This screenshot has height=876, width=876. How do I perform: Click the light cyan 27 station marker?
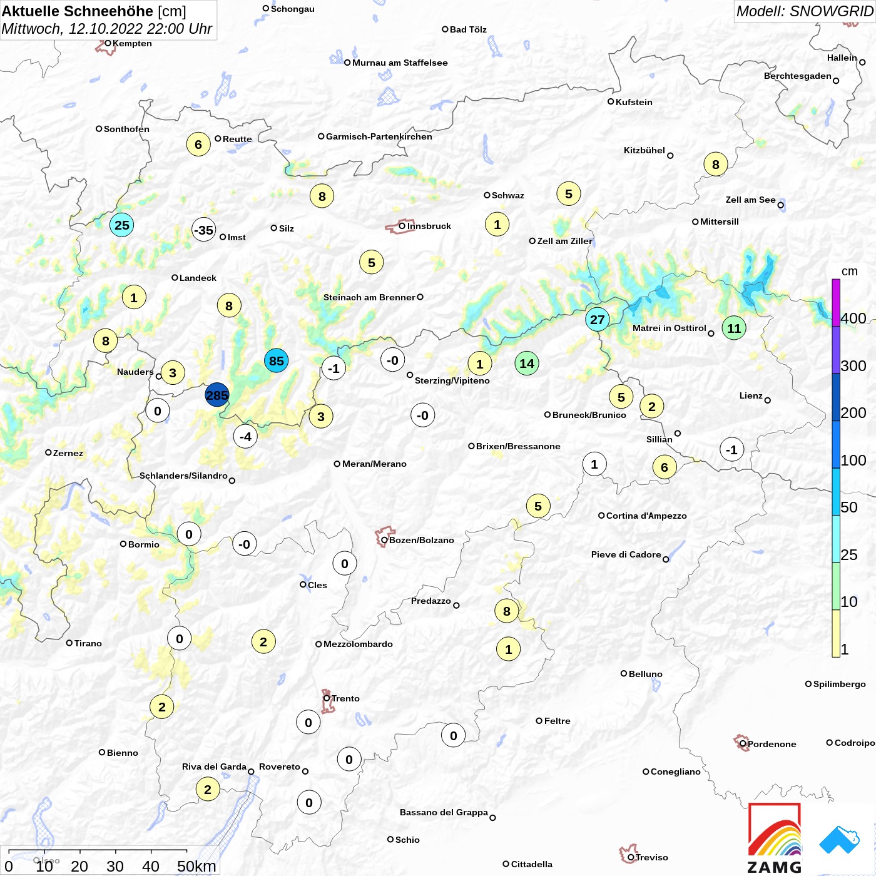point(598,320)
